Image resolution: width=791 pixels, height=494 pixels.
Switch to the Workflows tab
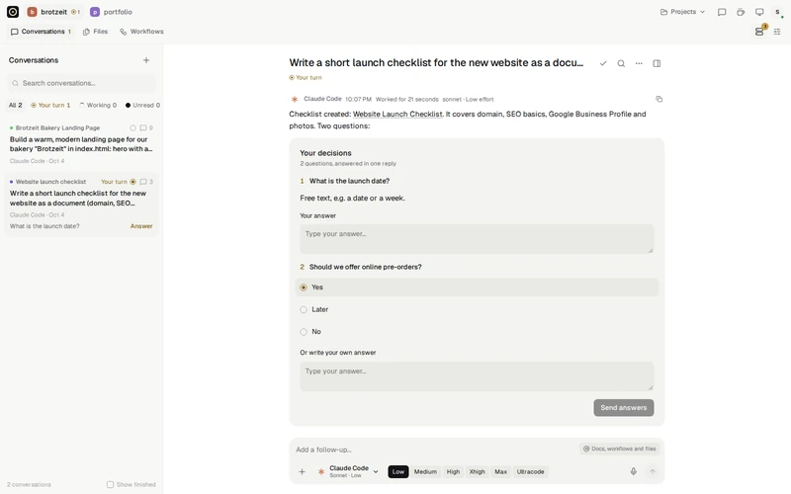(x=141, y=32)
